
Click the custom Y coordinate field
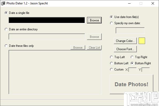click(x=146, y=70)
